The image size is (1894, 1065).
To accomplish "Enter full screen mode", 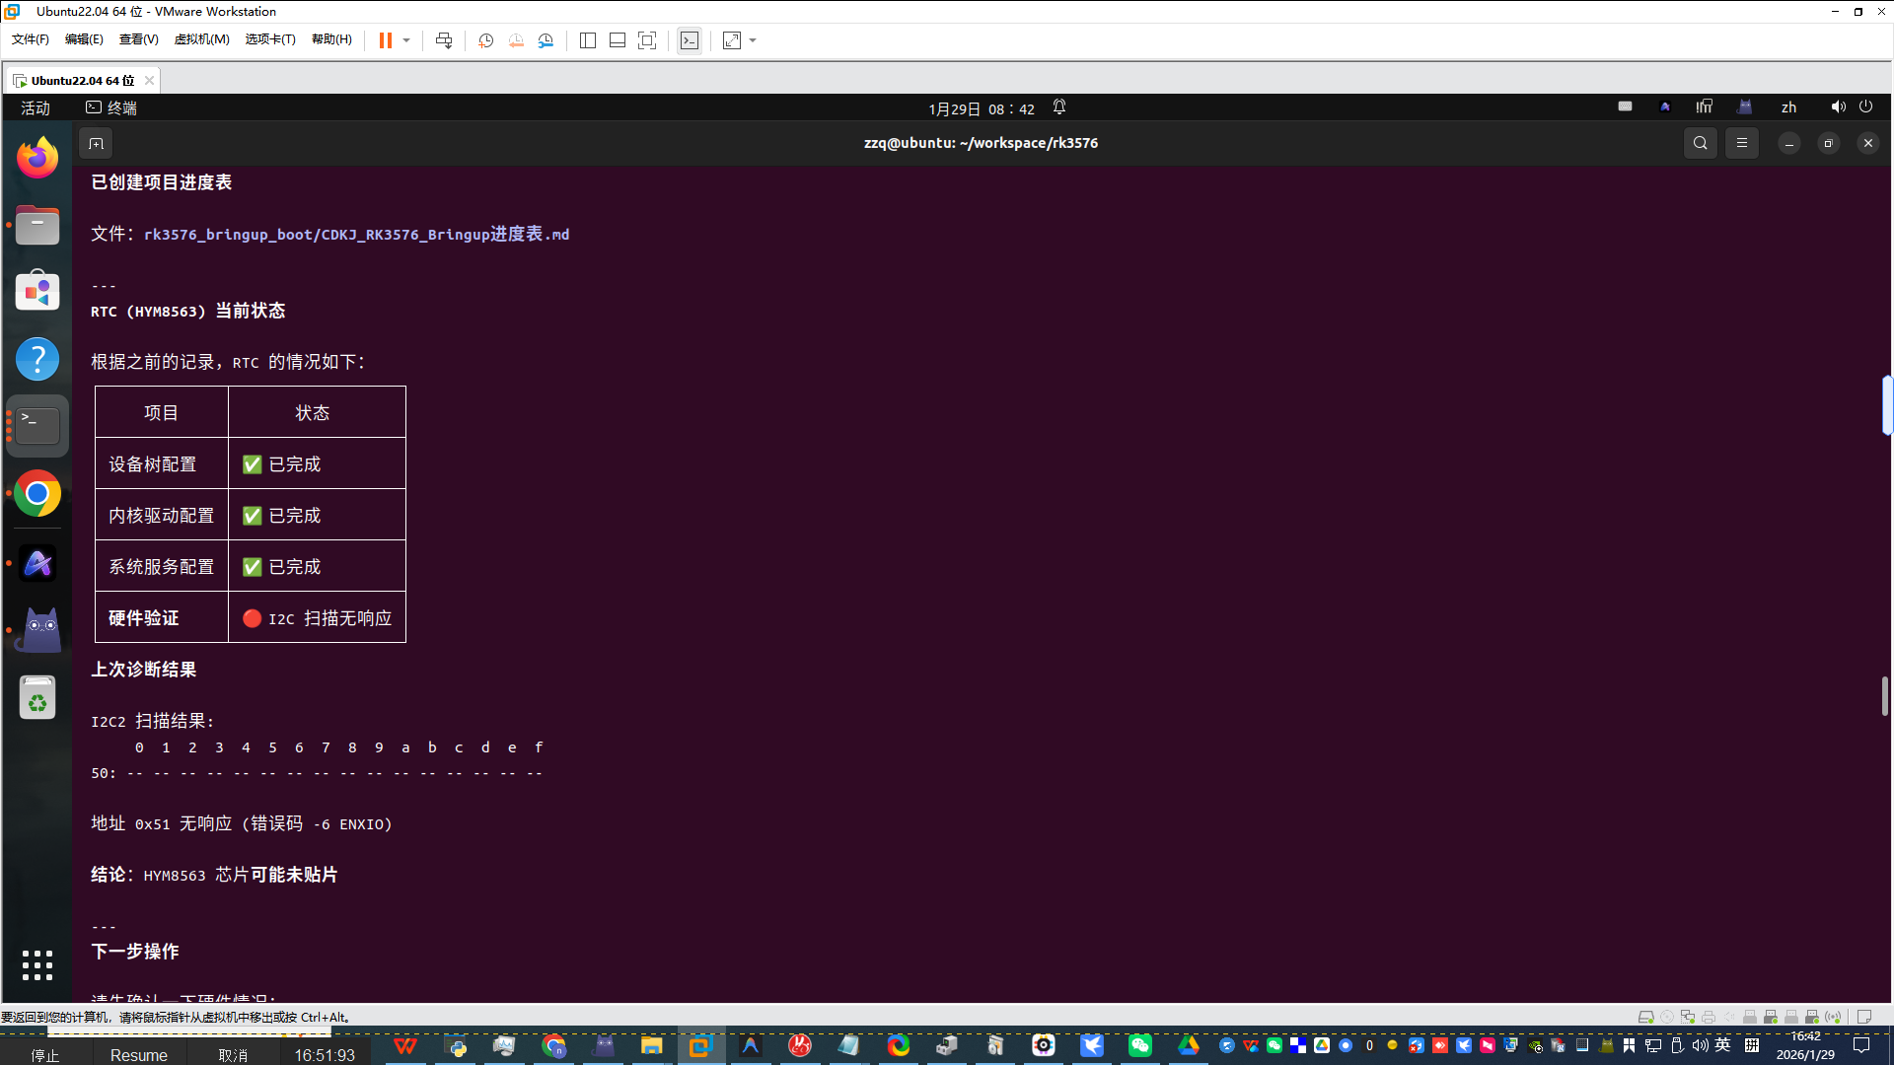I will pyautogui.click(x=647, y=40).
